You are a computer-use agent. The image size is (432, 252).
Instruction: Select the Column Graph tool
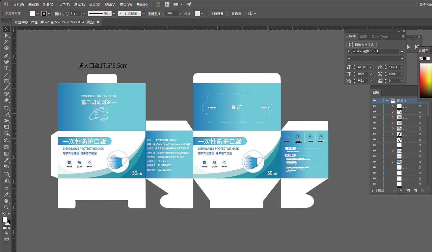pos(6,180)
